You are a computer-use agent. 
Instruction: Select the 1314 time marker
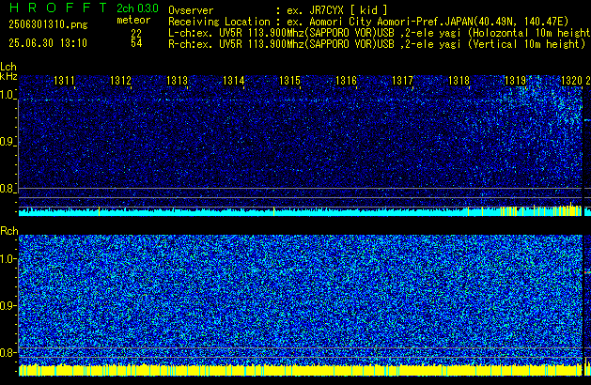[233, 81]
